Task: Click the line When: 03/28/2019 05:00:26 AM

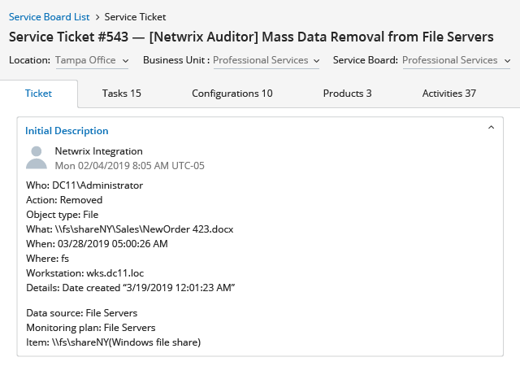Action: (97, 244)
